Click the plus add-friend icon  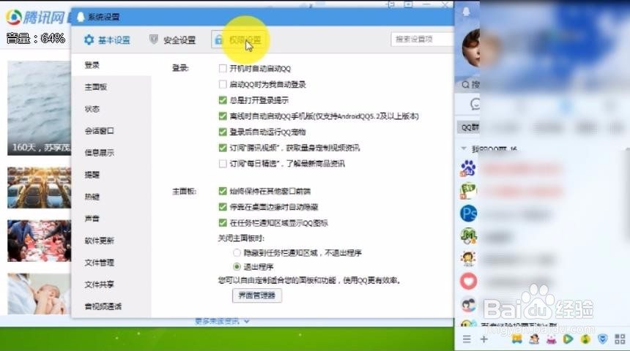point(483,339)
